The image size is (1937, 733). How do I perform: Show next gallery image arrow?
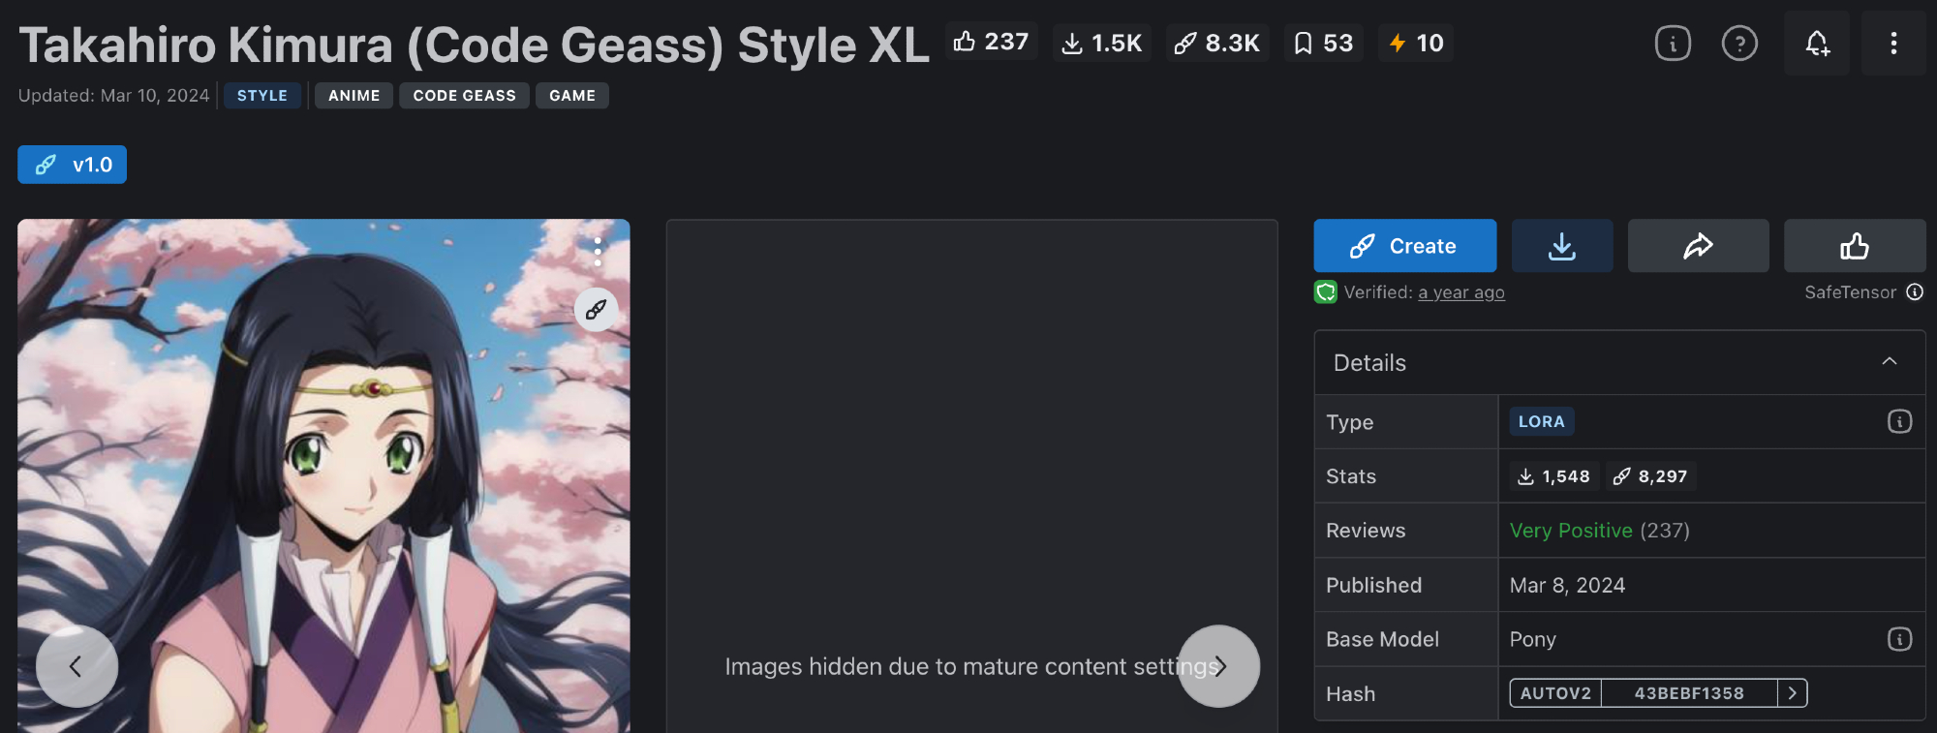[1218, 666]
